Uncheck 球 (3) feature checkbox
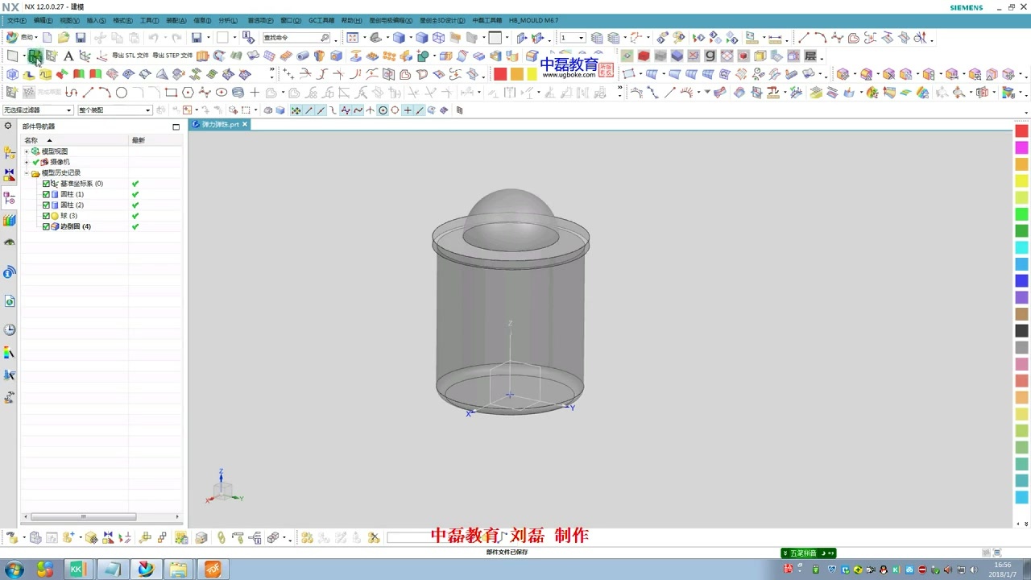1031x580 pixels. (46, 216)
